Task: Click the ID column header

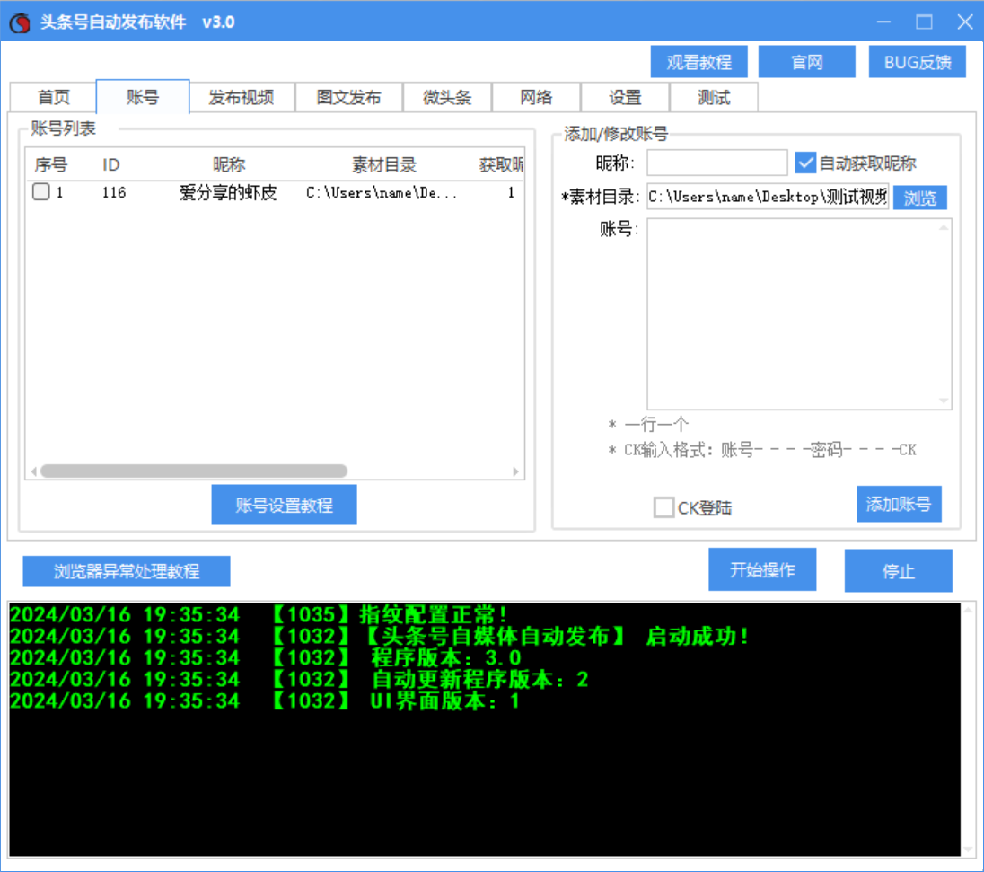Action: point(111,165)
